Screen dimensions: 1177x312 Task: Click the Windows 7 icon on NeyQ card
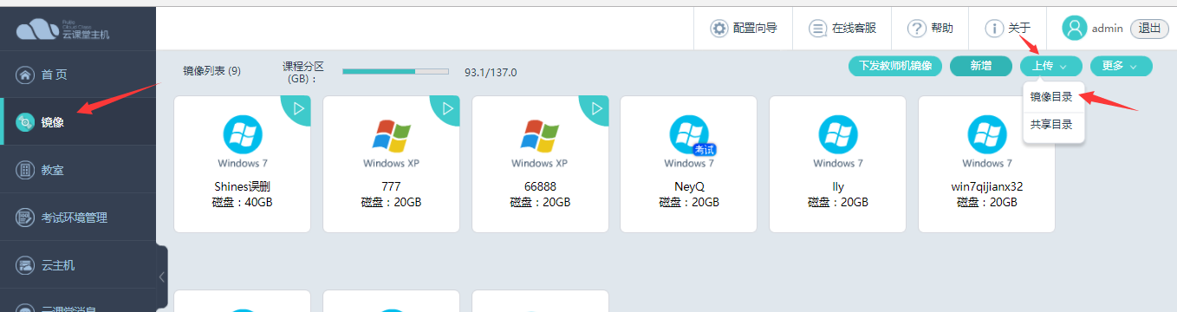[688, 134]
